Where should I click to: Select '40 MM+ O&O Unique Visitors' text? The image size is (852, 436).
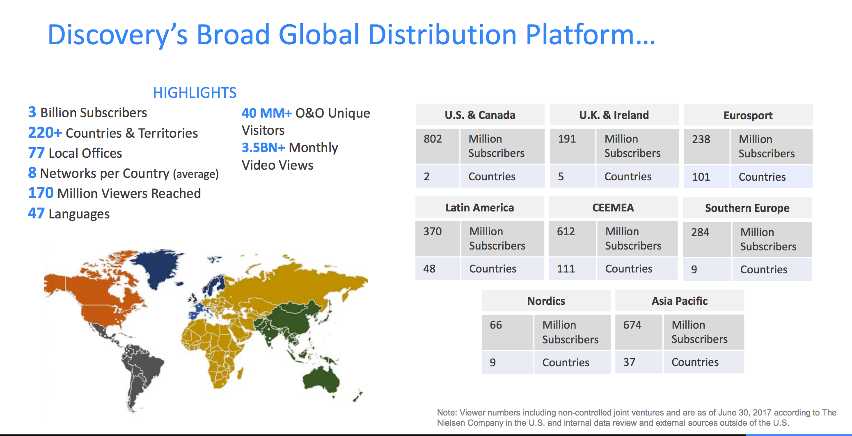306,122
